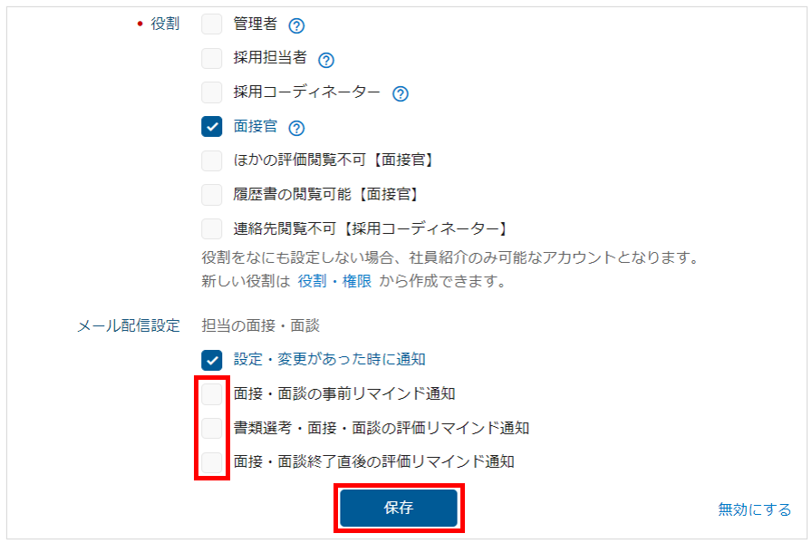
Task: Click help icon next to 採用担当者
Action: point(326,60)
